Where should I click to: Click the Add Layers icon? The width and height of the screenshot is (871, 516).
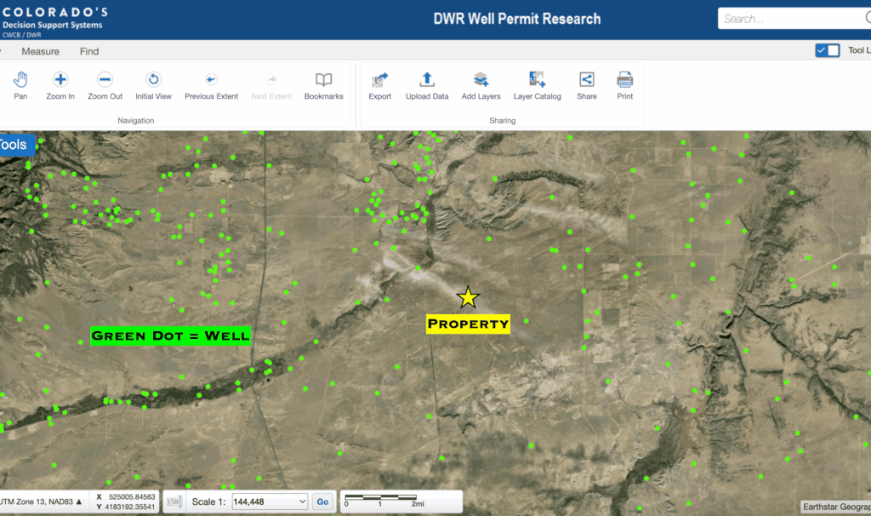pos(481,80)
